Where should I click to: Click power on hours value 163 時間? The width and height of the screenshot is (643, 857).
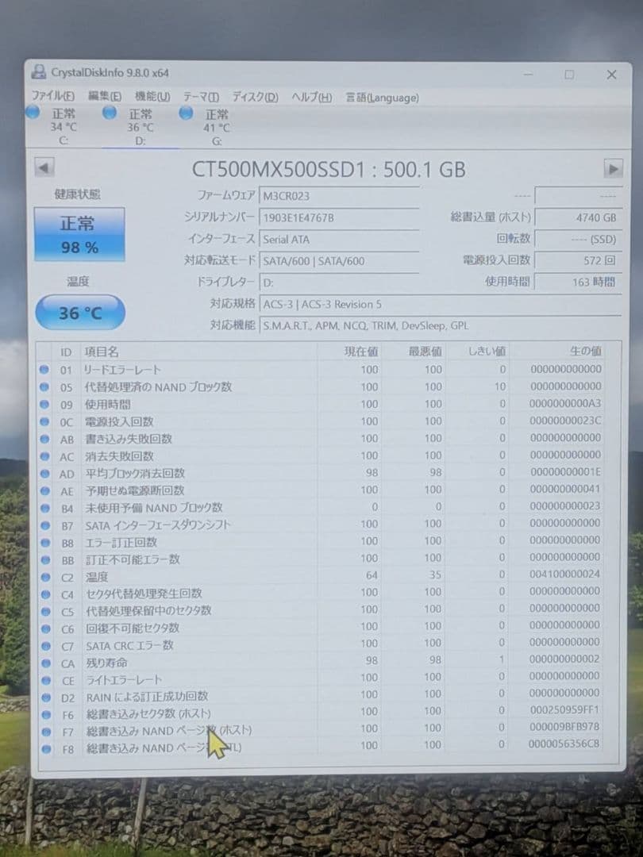pyautogui.click(x=578, y=282)
